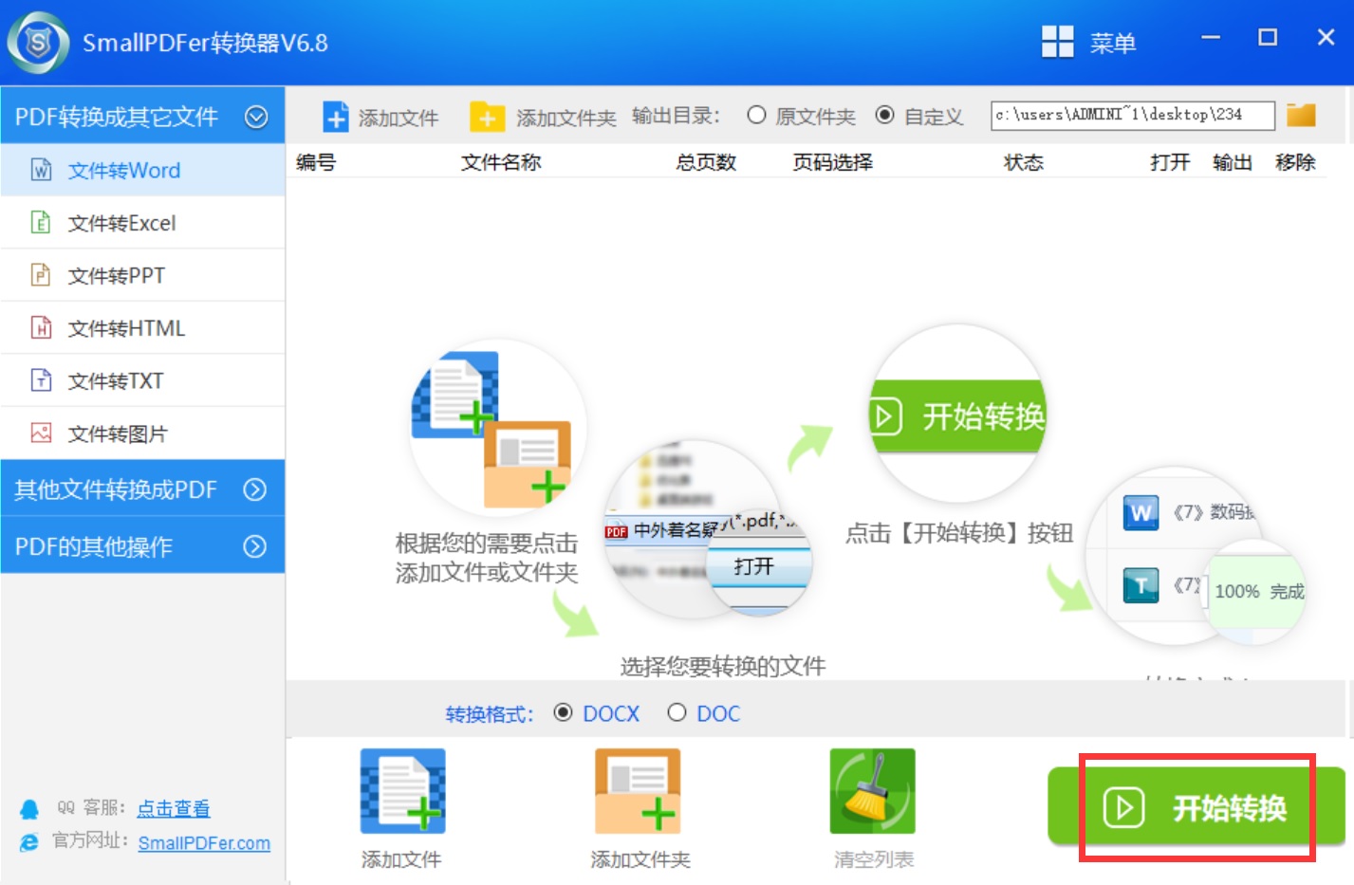Click the 添加文件夹 text in top toolbar
1354x885 pixels.
tap(566, 118)
